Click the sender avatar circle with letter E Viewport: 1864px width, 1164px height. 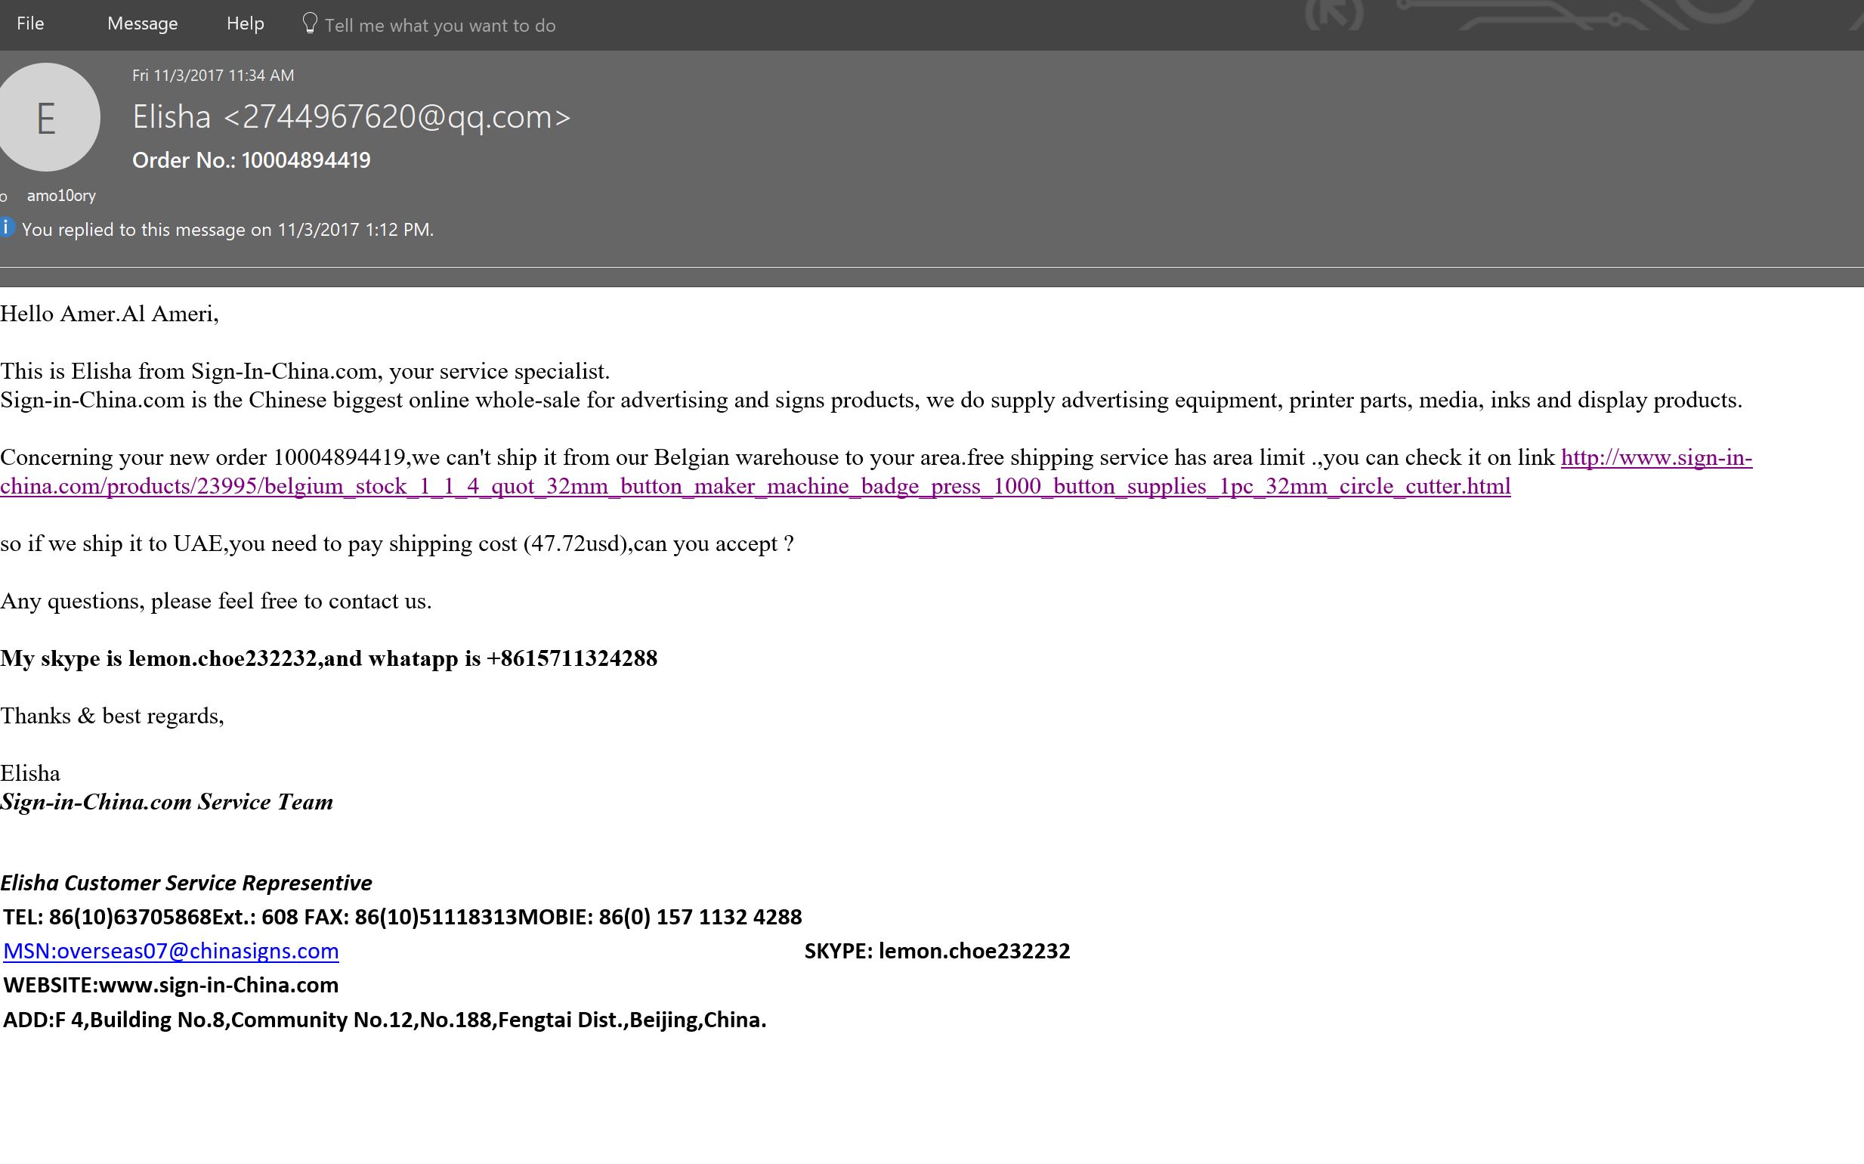pos(46,117)
